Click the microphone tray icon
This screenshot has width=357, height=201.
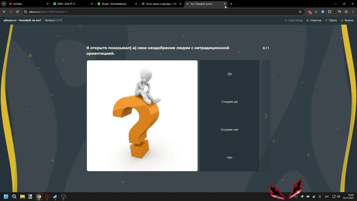click(x=320, y=197)
